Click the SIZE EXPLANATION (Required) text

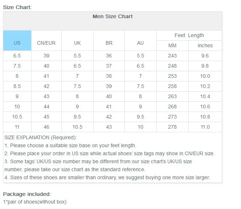point(41,137)
